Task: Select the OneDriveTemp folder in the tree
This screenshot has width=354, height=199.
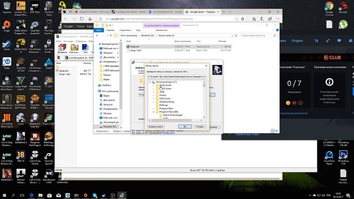Action: pyautogui.click(x=166, y=102)
